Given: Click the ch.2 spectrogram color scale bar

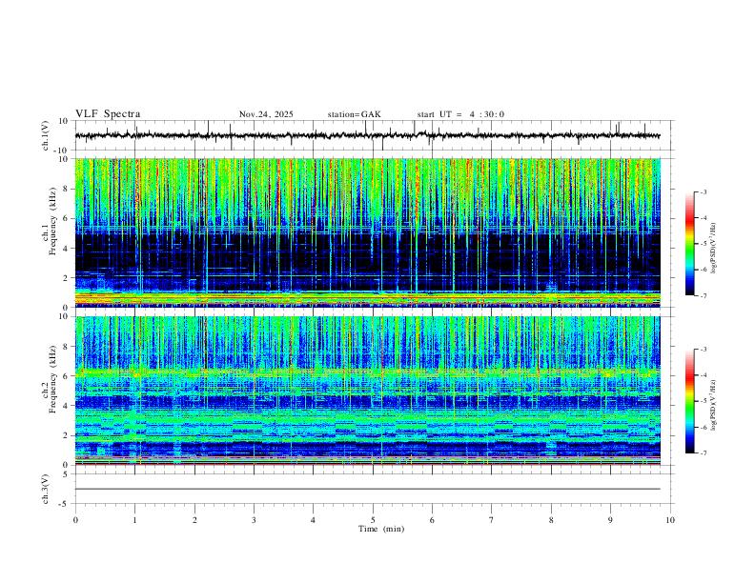Looking at the screenshot, I should click(x=690, y=401).
